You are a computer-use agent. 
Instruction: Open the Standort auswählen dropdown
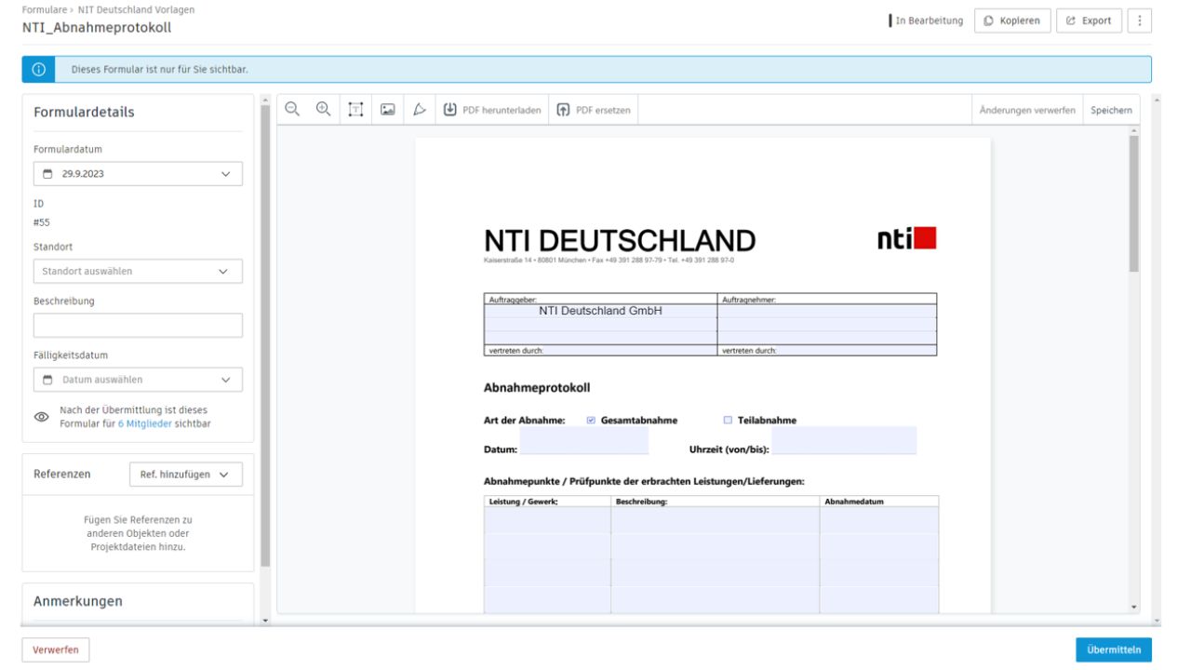point(138,271)
